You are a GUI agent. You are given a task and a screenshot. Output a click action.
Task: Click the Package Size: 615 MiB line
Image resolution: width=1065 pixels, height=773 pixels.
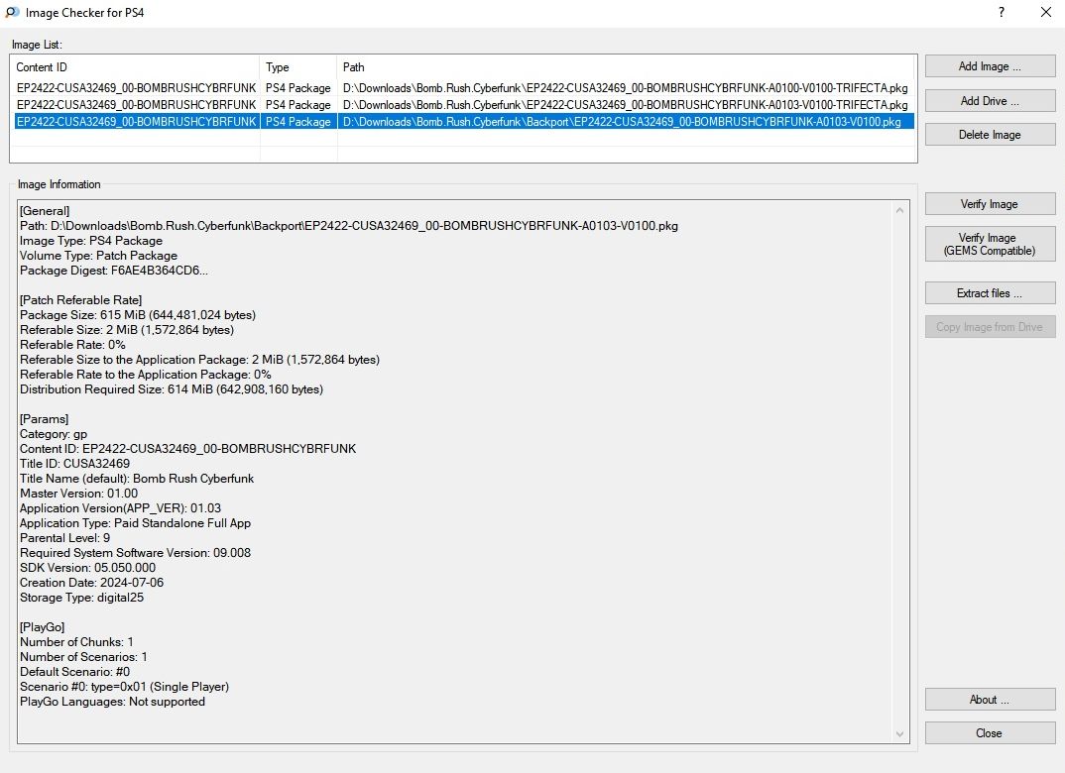tap(138, 315)
